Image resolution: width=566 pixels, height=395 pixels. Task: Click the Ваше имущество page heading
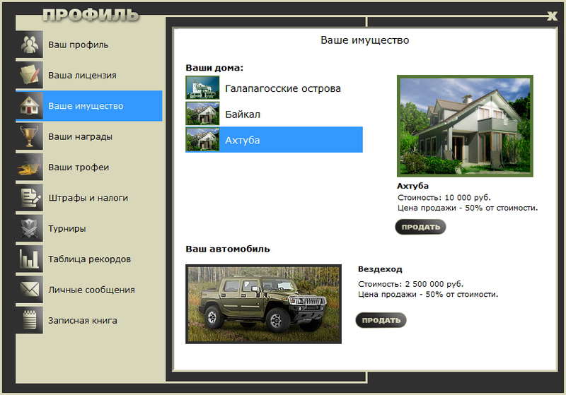coord(364,40)
